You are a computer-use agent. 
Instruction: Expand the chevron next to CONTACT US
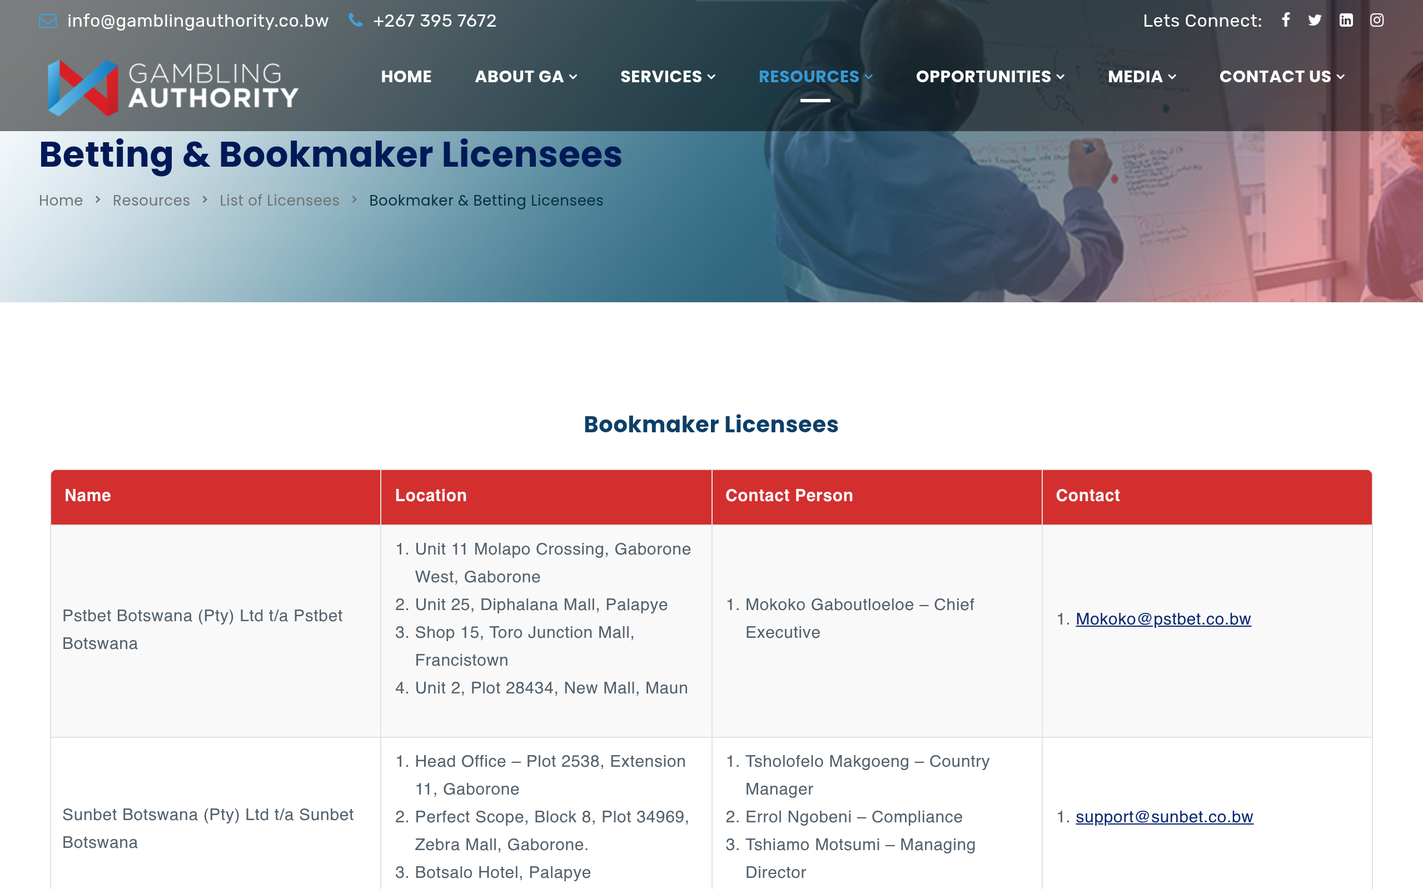click(x=1341, y=77)
